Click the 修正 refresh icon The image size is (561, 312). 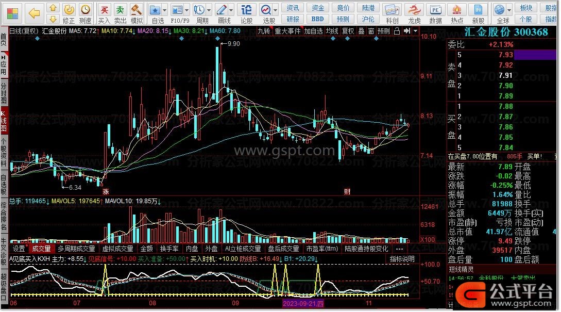tap(69, 10)
